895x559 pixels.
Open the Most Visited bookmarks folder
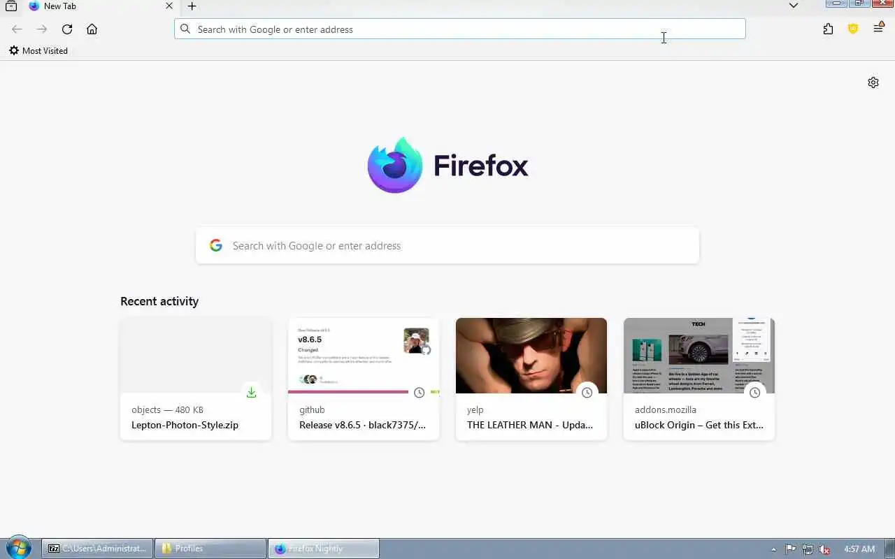click(38, 51)
